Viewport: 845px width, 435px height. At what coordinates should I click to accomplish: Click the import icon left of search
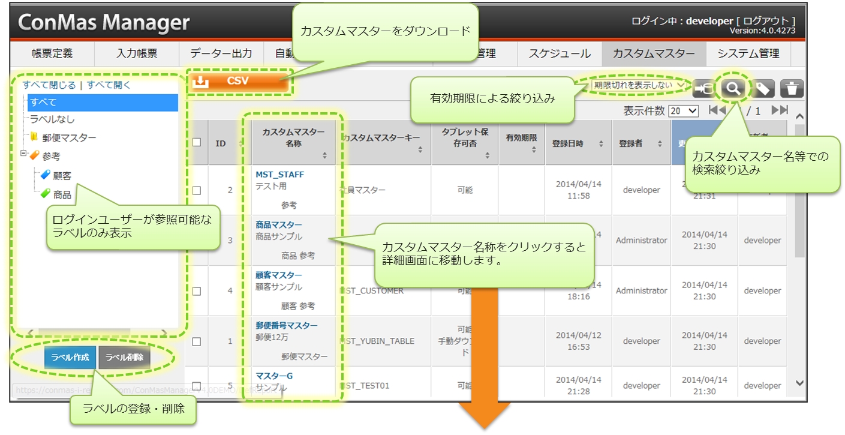pos(703,89)
